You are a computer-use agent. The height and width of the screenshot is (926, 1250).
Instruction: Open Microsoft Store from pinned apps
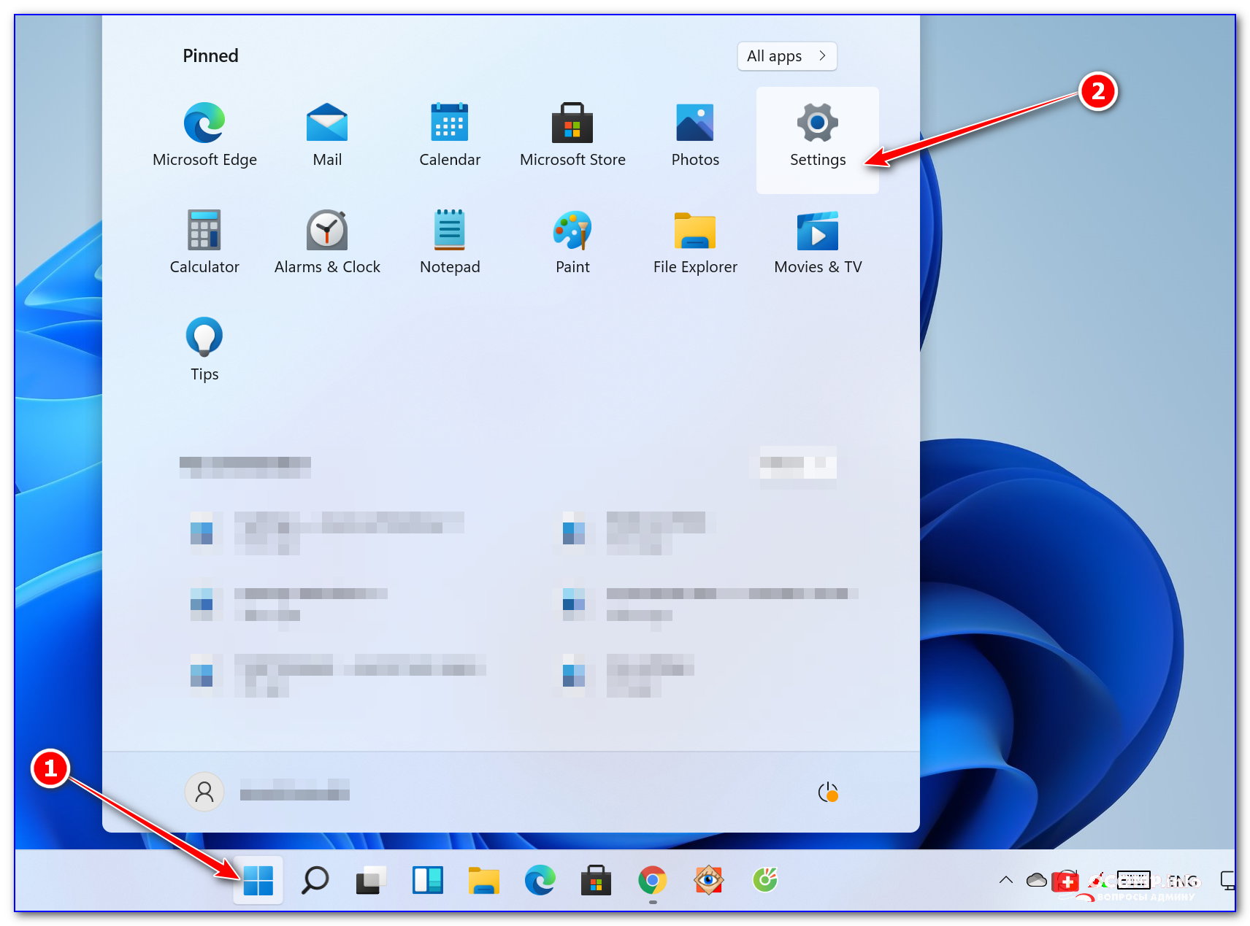[x=572, y=136]
